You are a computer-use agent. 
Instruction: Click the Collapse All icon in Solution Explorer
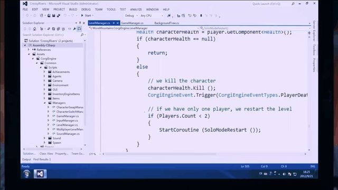click(x=58, y=29)
